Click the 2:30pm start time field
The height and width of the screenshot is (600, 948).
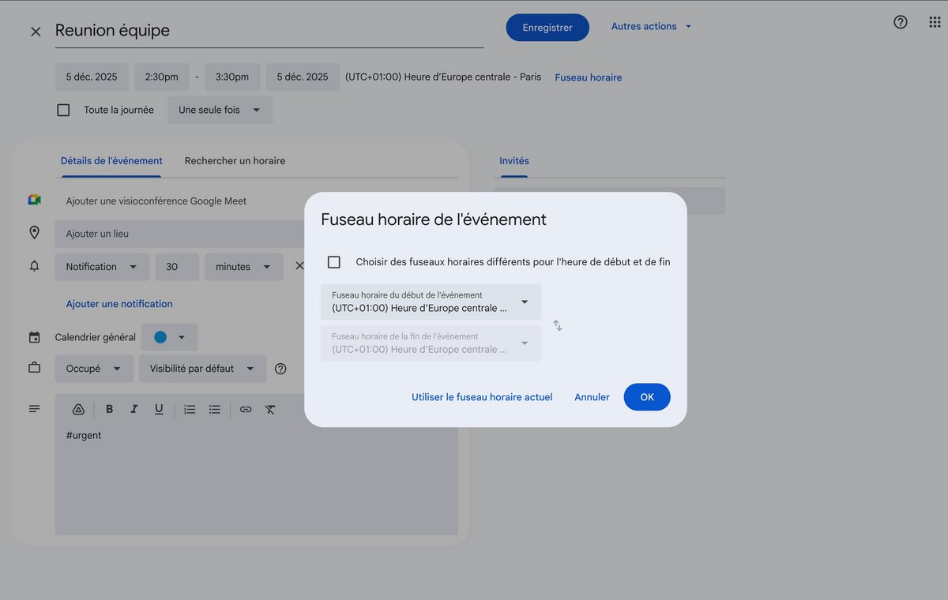pos(161,77)
